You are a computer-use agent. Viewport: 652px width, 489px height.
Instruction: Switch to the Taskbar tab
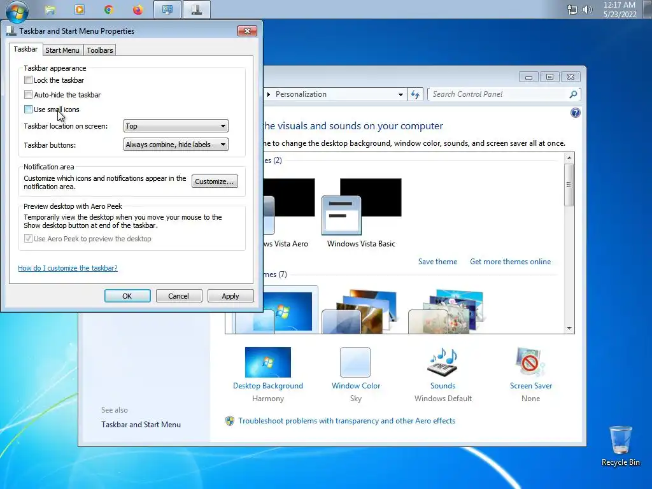25,49
